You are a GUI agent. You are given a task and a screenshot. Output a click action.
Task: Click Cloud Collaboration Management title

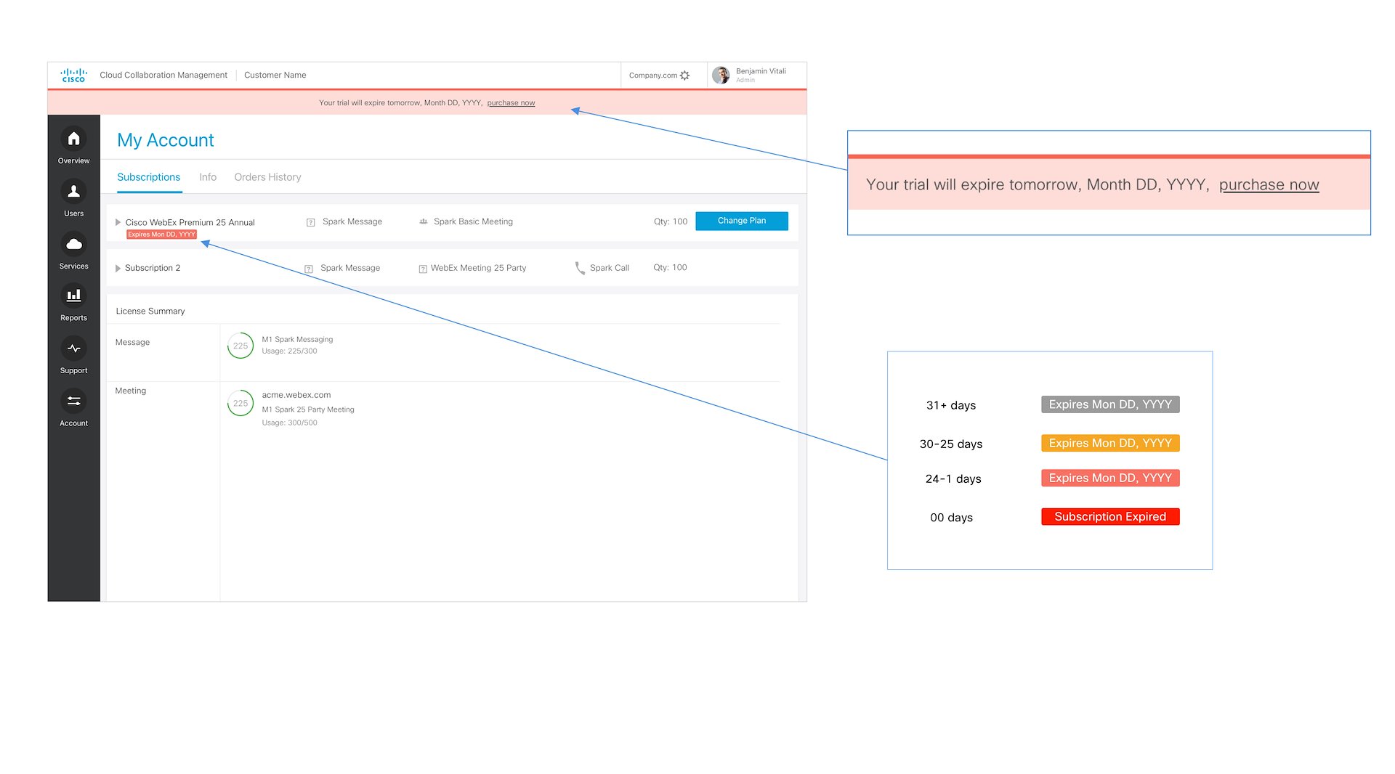pos(163,76)
